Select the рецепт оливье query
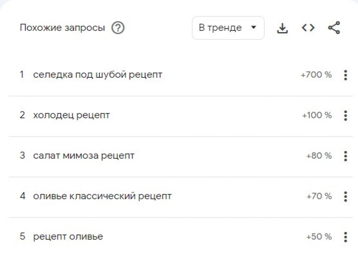358x257 pixels. [68, 237]
